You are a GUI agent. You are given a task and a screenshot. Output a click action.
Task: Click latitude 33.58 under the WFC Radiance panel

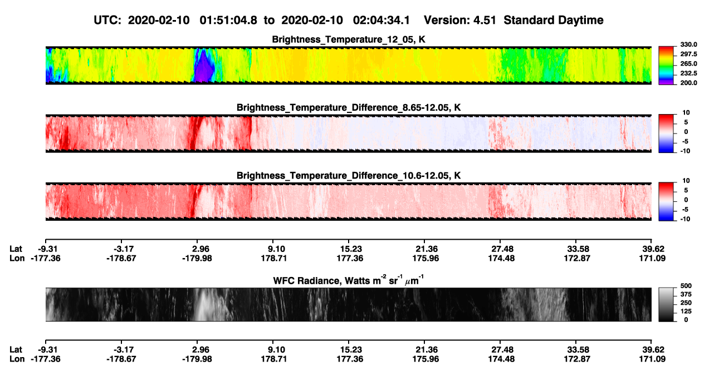tap(578, 349)
